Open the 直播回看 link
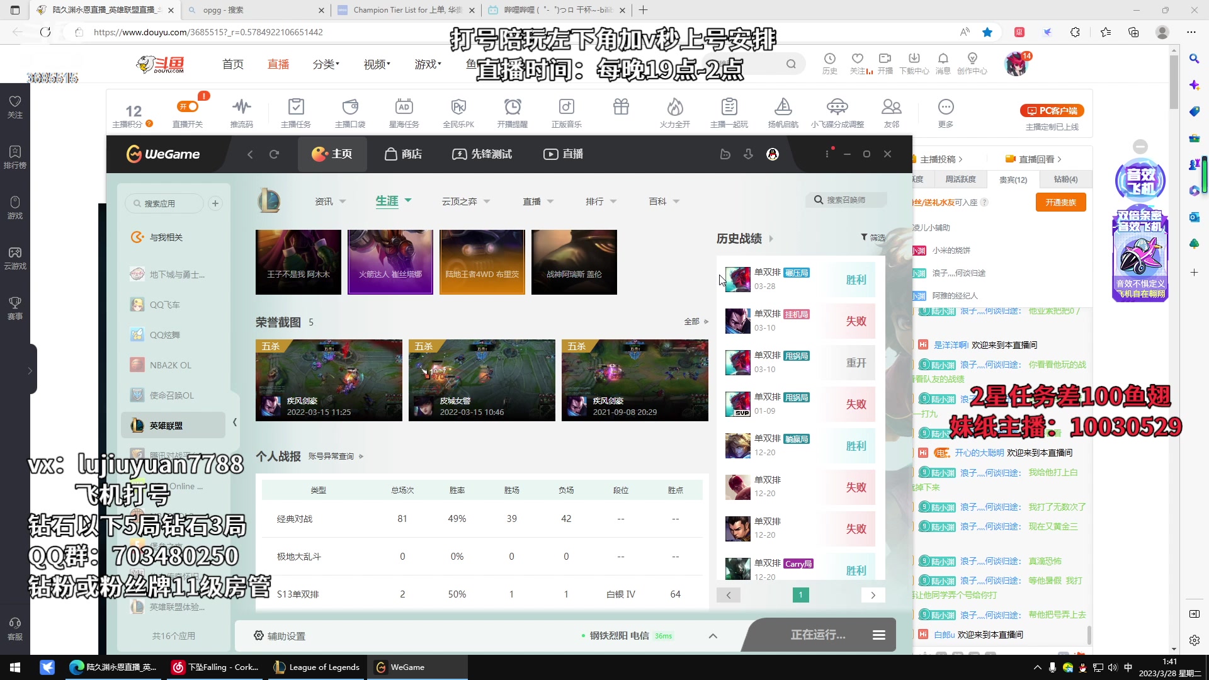This screenshot has height=680, width=1209. (1033, 159)
